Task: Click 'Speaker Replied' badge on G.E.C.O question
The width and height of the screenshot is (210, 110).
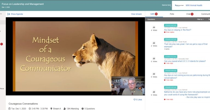Action: (171, 57)
